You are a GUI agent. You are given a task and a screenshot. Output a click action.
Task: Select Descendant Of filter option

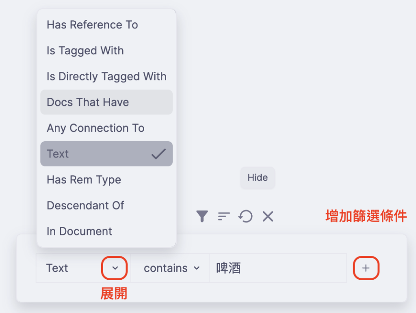coord(85,205)
